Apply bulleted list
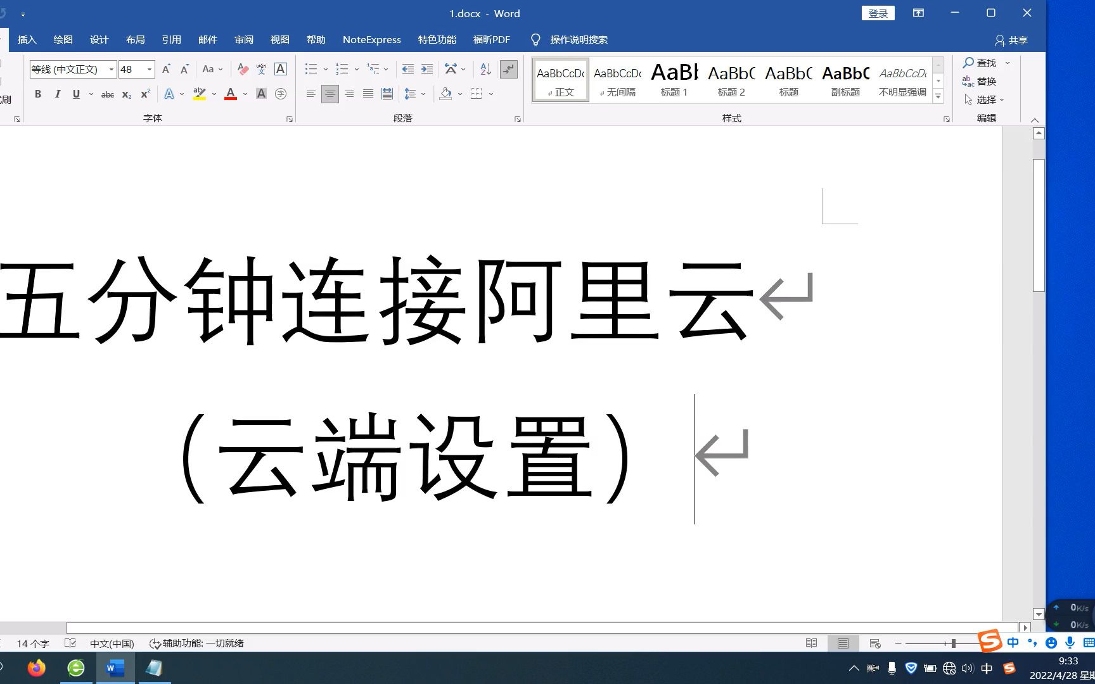The image size is (1095, 684). [311, 69]
